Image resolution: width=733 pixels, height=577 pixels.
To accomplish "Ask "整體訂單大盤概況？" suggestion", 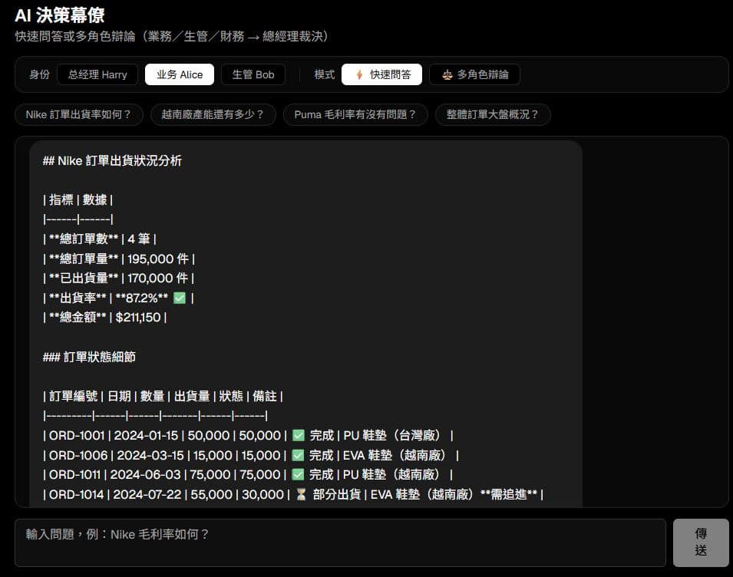I will (x=493, y=114).
